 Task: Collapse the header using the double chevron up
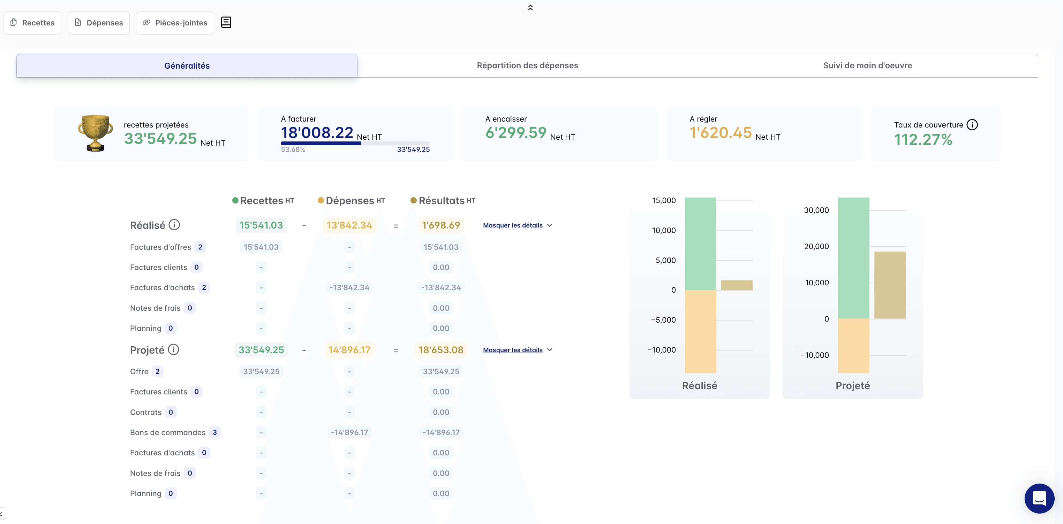click(530, 7)
